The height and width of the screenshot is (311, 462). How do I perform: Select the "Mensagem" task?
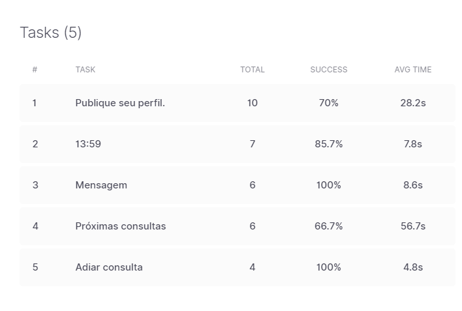[101, 185]
